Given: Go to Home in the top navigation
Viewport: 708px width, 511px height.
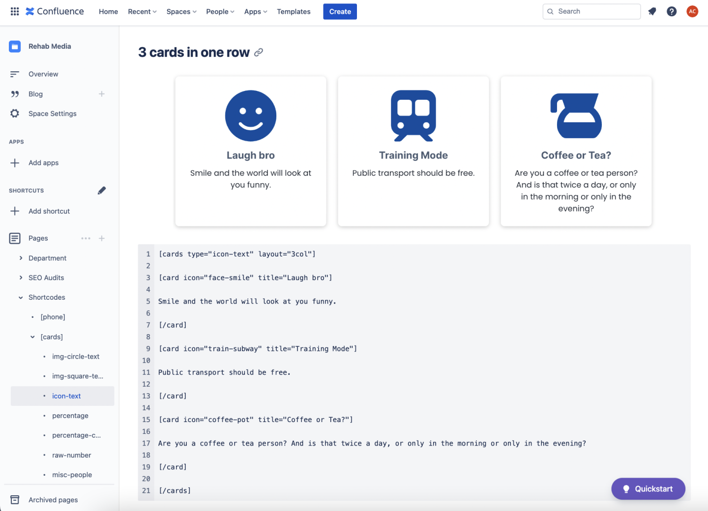Looking at the screenshot, I should point(108,11).
